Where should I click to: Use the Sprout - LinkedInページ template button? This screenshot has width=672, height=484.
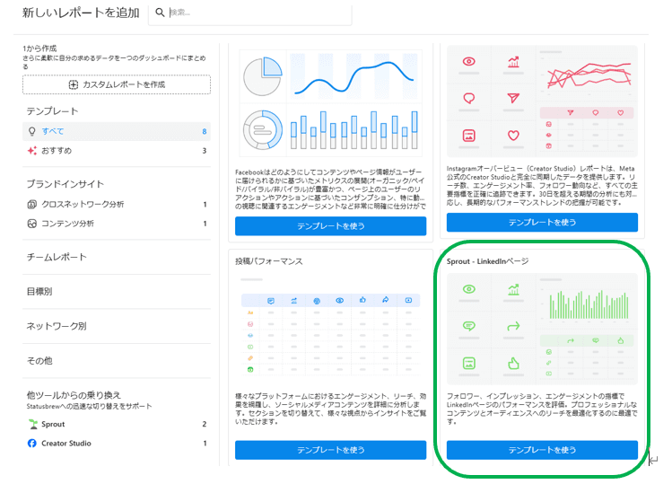click(542, 450)
